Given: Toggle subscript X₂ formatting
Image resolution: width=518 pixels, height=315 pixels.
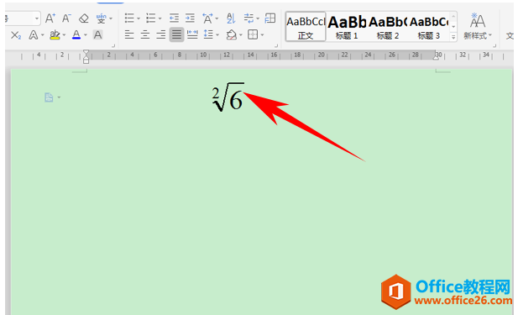Looking at the screenshot, I should (x=15, y=35).
